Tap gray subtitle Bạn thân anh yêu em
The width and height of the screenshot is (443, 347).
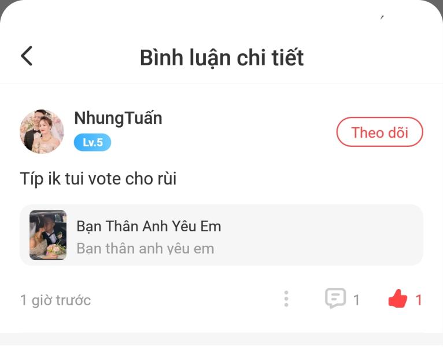coord(145,249)
